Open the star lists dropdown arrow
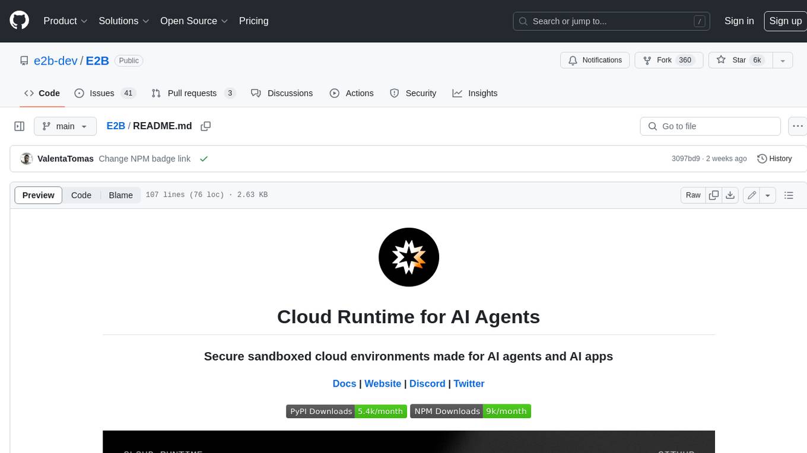The image size is (807, 453). [x=782, y=60]
